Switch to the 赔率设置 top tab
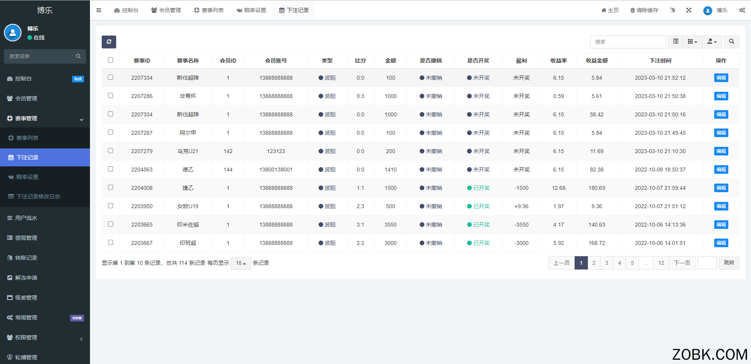This screenshot has width=751, height=364. click(252, 10)
